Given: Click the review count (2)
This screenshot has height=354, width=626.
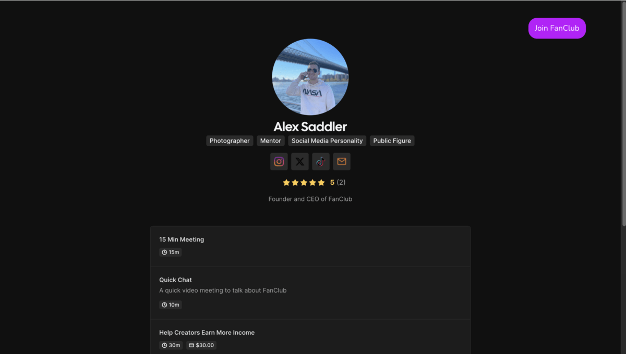Looking at the screenshot, I should (x=341, y=183).
